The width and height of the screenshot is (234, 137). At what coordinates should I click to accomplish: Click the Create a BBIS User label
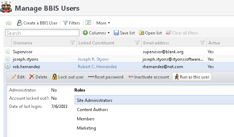pyautogui.click(x=41, y=23)
